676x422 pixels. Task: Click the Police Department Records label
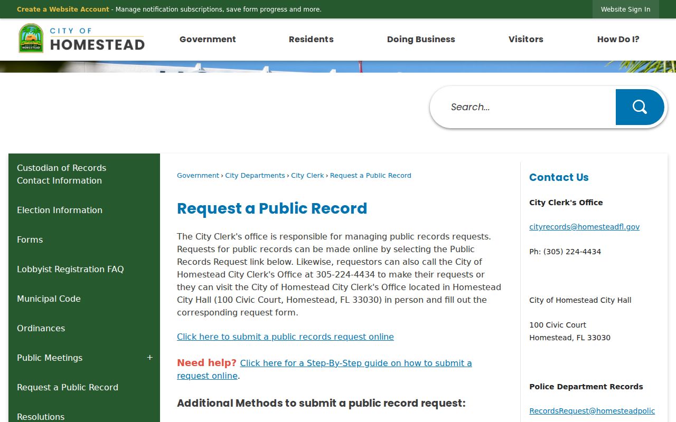[x=586, y=387]
